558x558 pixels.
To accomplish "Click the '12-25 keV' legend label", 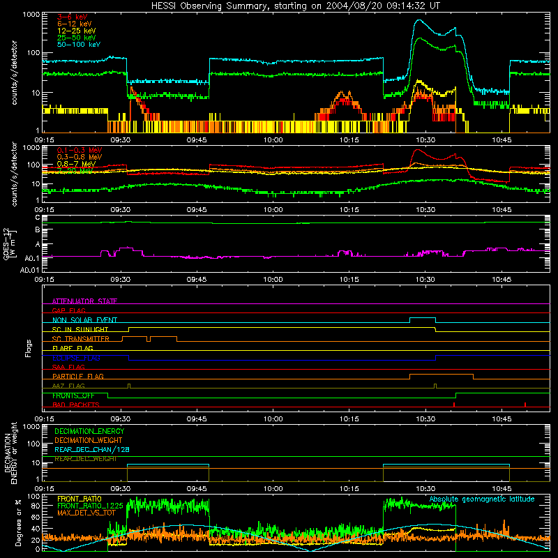I will [76, 31].
